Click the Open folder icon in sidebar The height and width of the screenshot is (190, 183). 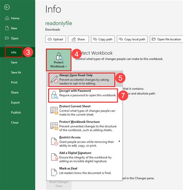pyautogui.click(x=7, y=38)
